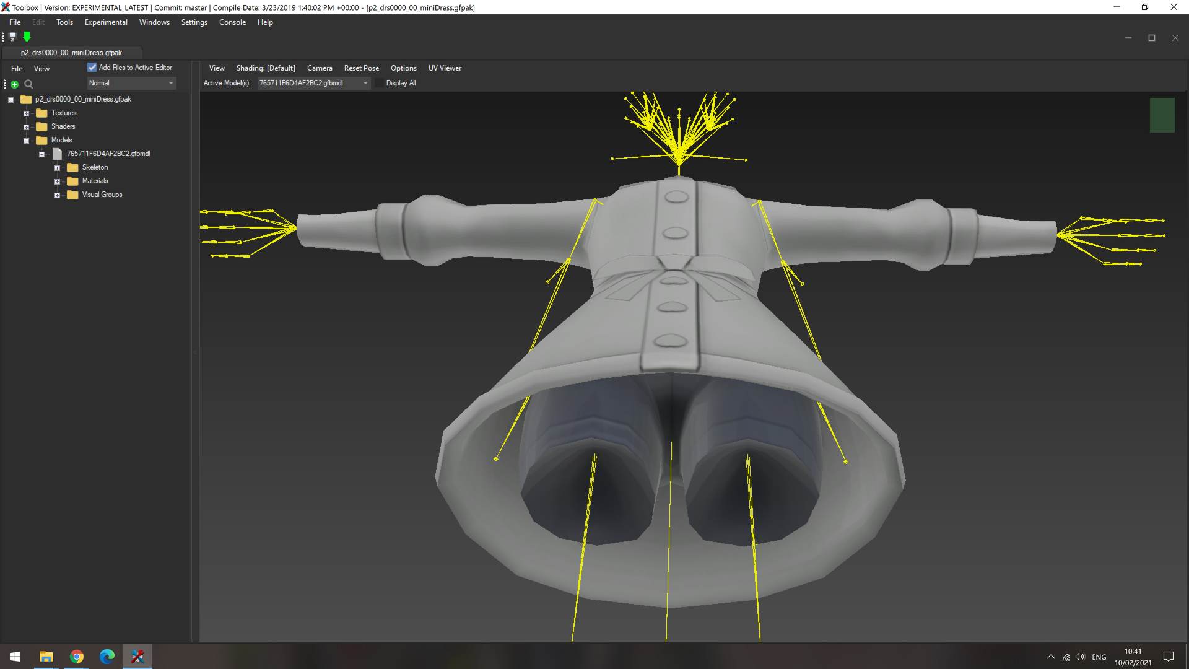This screenshot has width=1189, height=669.
Task: Switch to the p2_drs0000_00_miniDress.gfpak tab
Action: pos(71,53)
